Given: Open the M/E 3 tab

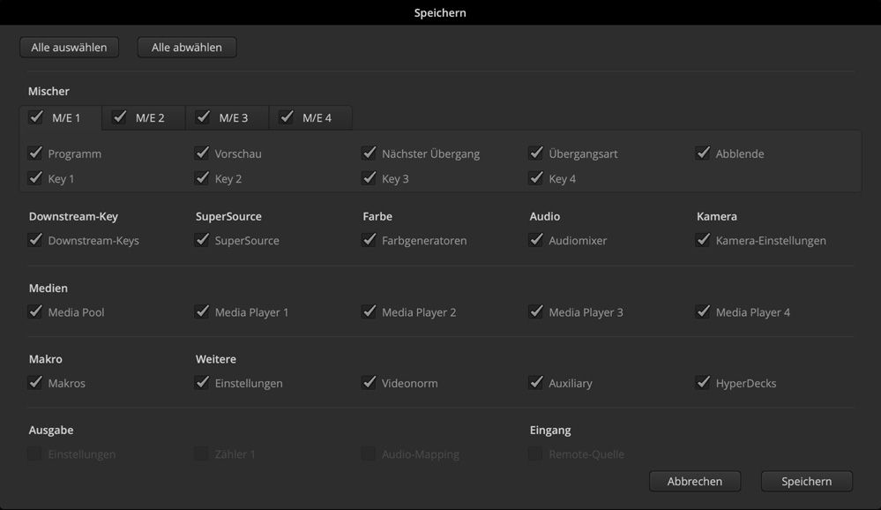Looking at the screenshot, I should [x=233, y=117].
